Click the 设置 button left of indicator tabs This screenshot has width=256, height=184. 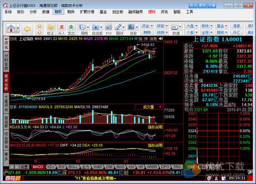point(24,167)
